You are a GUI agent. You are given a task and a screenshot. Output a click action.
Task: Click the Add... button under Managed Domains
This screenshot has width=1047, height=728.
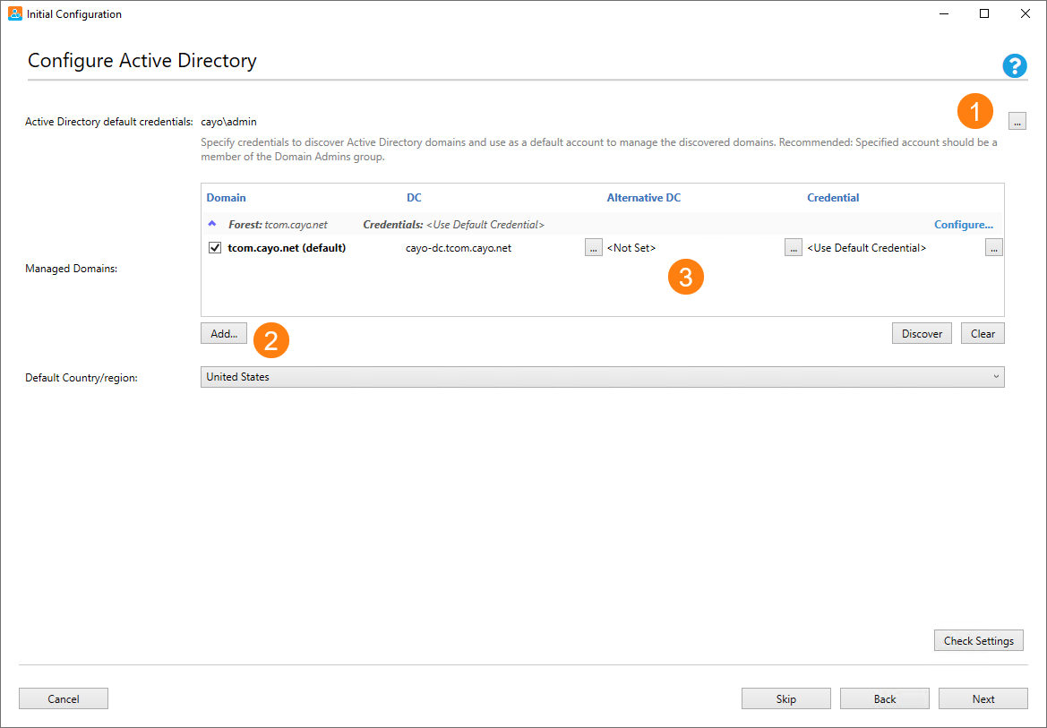tap(224, 333)
